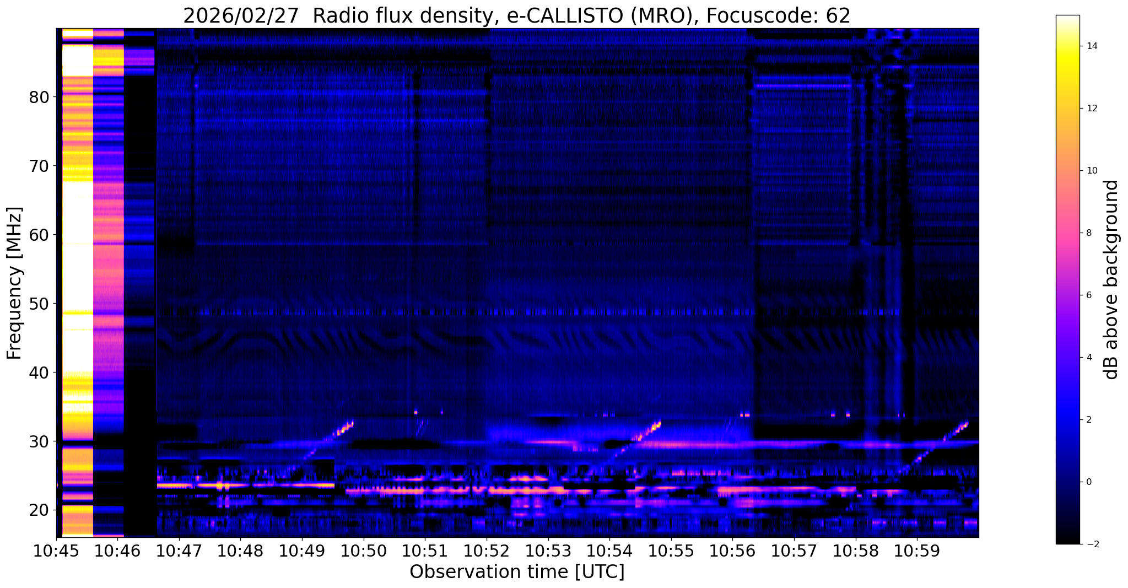Click the colorbar tick label 2
The width and height of the screenshot is (1128, 588).
point(1088,420)
